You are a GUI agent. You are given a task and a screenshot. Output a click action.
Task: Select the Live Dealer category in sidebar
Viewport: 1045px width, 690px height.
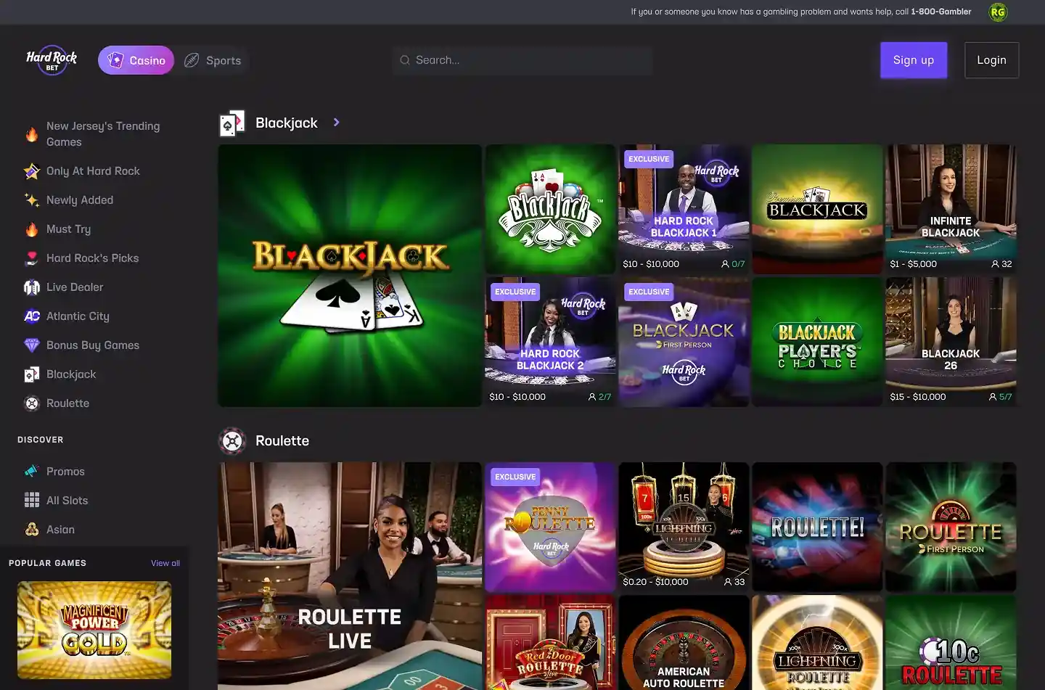pyautogui.click(x=74, y=287)
